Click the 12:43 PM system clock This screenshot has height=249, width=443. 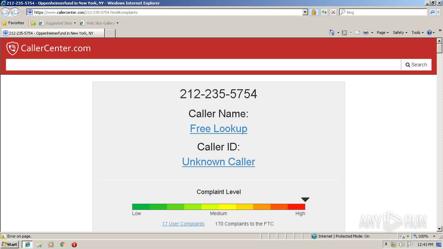coord(425,245)
